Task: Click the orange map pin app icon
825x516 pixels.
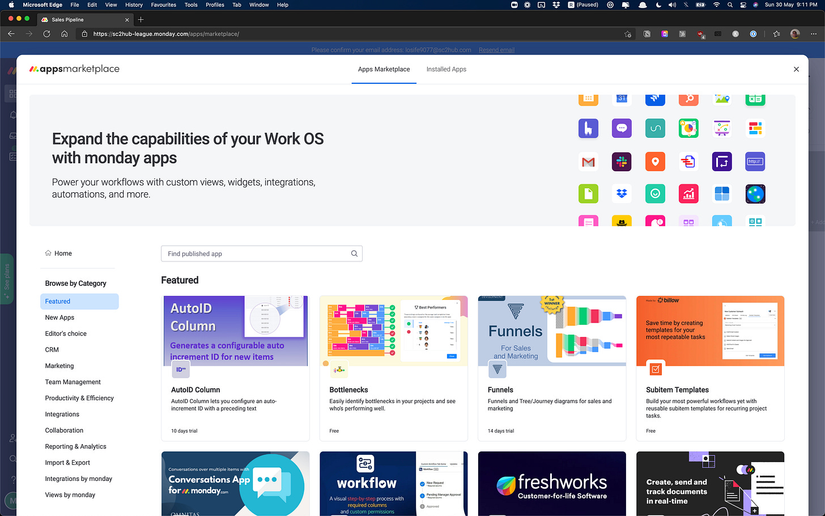Action: click(655, 162)
